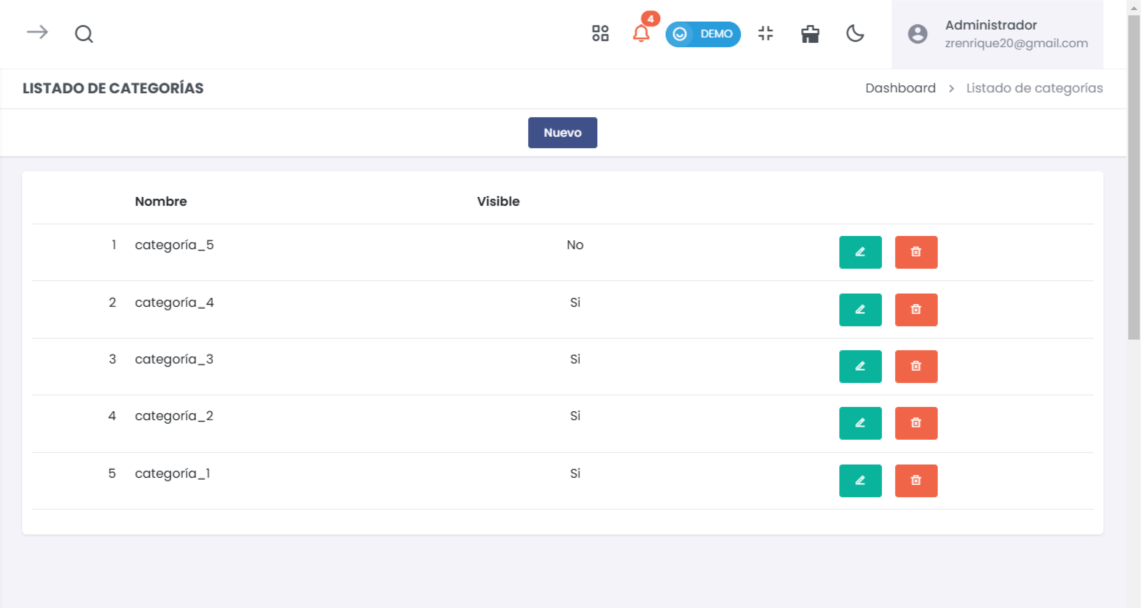
Task: Click the Nuevo button
Action: coord(562,132)
